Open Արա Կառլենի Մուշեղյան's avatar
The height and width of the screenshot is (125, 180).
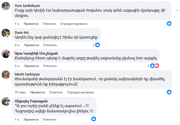[6, 54]
